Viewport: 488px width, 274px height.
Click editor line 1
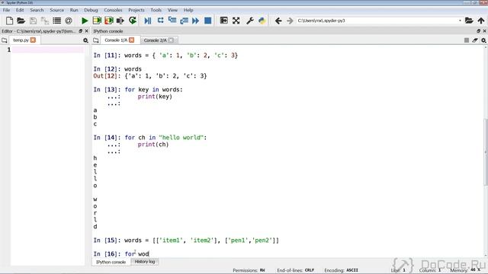pos(47,49)
